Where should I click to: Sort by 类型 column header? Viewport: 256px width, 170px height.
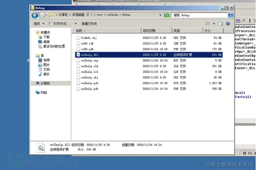(187, 30)
